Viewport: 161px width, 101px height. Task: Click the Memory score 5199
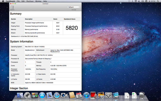pos(58,29)
